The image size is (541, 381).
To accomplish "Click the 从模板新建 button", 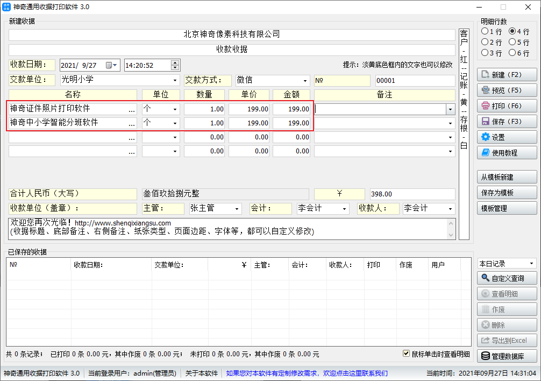I will pyautogui.click(x=507, y=177).
